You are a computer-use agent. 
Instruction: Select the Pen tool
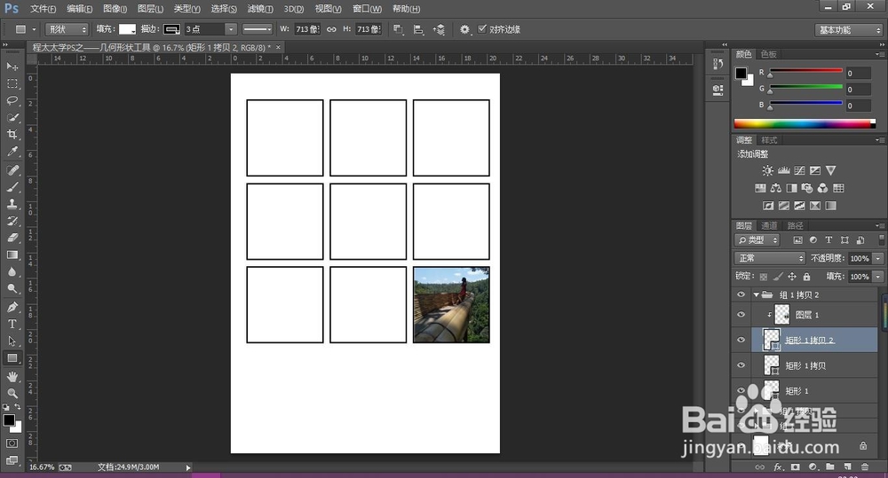coord(12,307)
